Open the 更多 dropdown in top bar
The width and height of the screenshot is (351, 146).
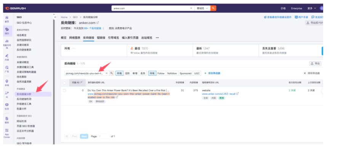coord(312,8)
